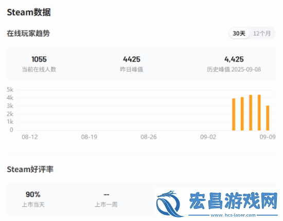
Task: Click the 3k y-axis label
Action: 10,106
